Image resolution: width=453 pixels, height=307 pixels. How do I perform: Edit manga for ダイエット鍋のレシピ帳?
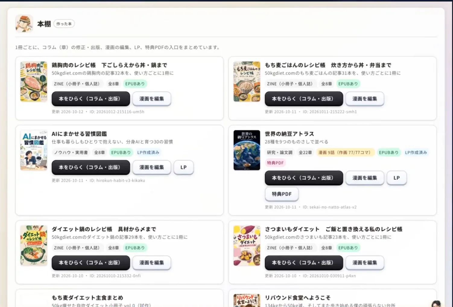point(152,263)
